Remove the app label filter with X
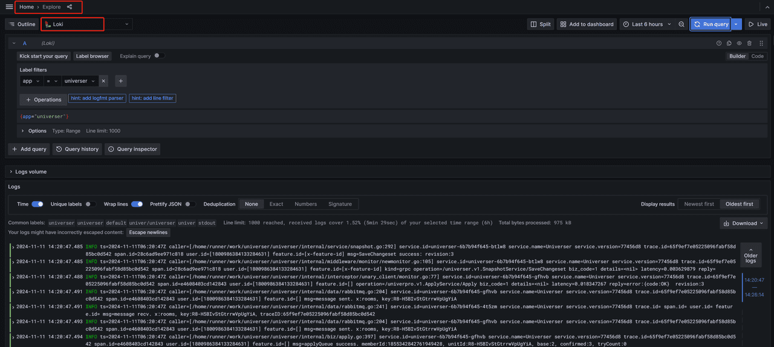Screen dimensions: 774x347 coord(103,81)
